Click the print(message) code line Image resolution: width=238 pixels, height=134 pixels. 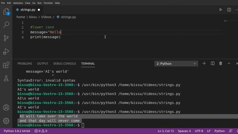coord(45,37)
